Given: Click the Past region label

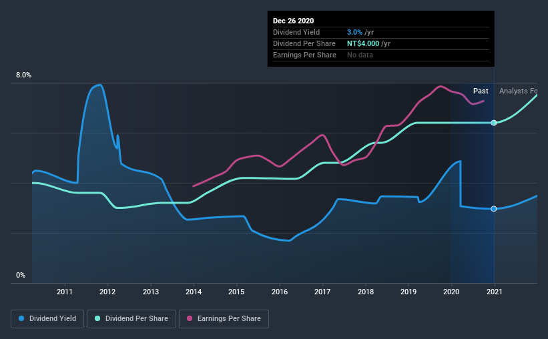Looking at the screenshot, I should coord(481,91).
